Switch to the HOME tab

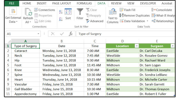[27, 3]
